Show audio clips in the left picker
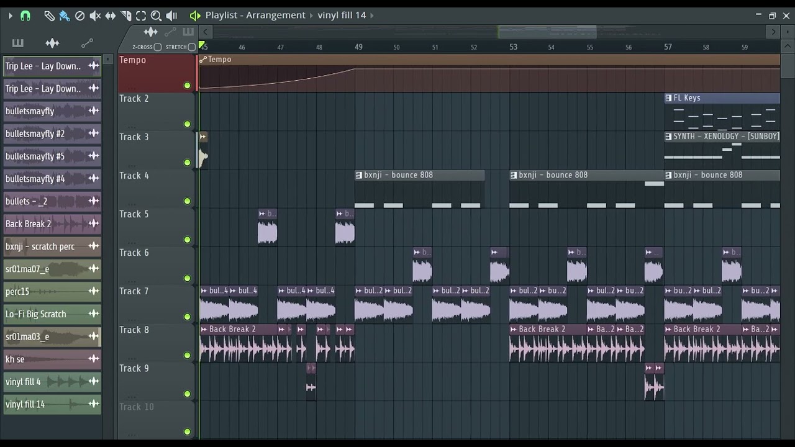 tap(52, 43)
